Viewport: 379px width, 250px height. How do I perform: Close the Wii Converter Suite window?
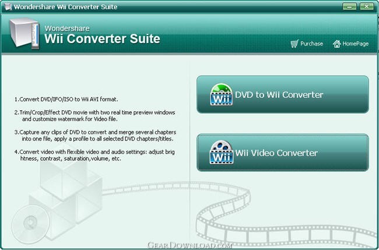(x=367, y=6)
